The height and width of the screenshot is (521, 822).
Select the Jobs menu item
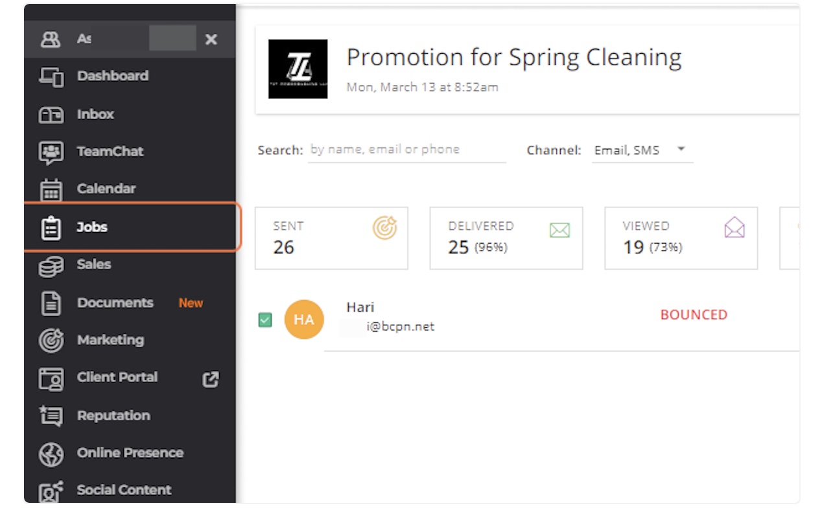pyautogui.click(x=92, y=227)
